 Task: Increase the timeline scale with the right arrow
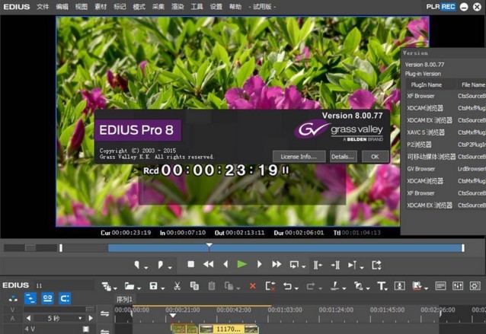(x=91, y=318)
